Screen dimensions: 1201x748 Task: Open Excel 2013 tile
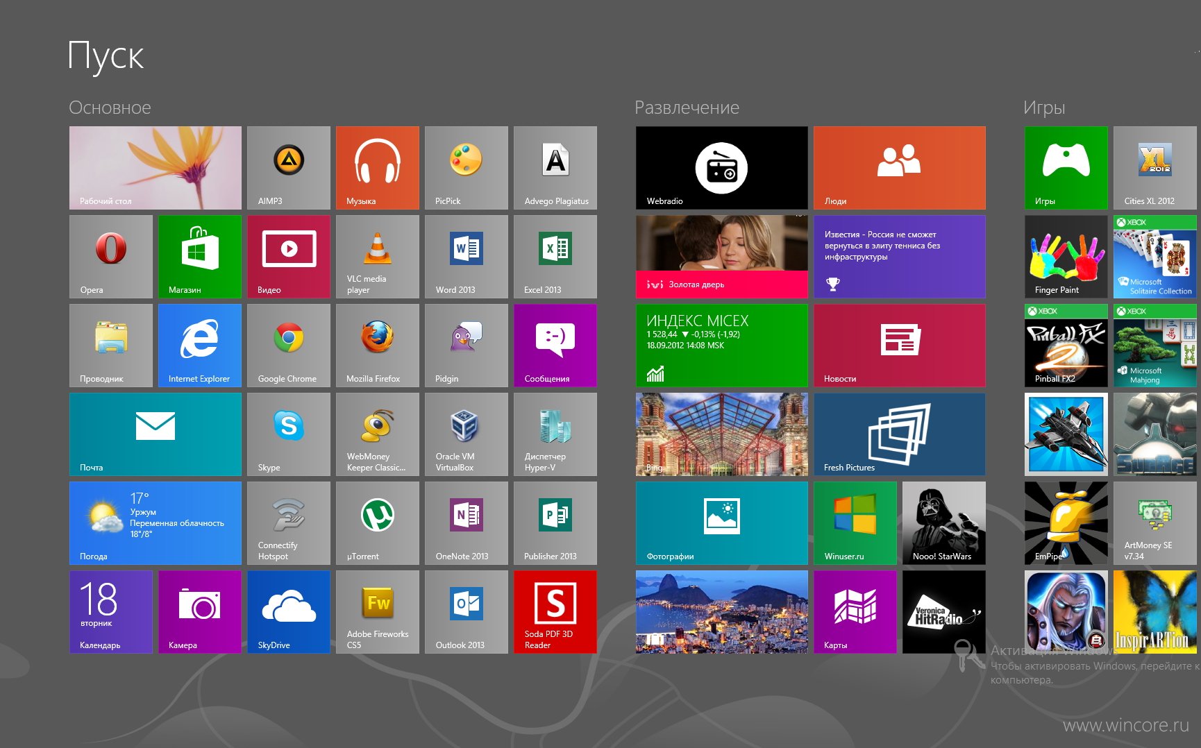555,257
